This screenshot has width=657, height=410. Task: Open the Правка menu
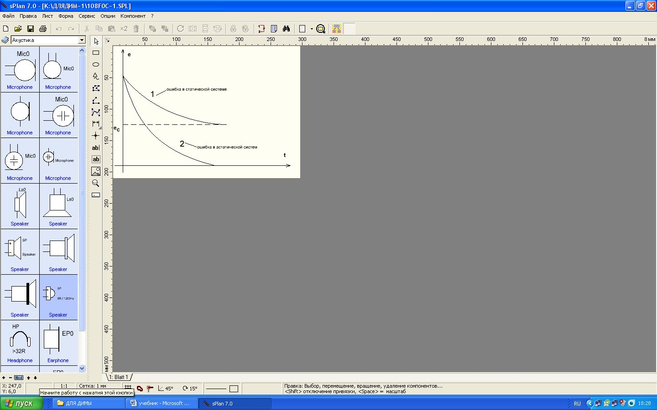(28, 16)
